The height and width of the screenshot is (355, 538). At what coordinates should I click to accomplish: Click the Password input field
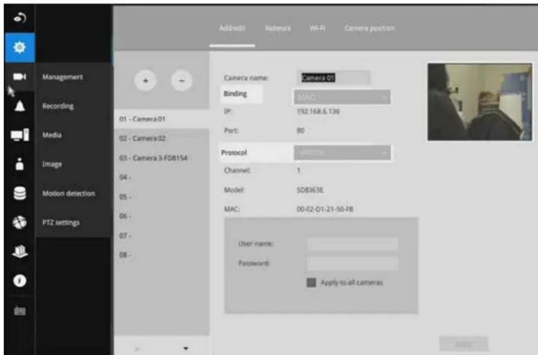coord(352,263)
